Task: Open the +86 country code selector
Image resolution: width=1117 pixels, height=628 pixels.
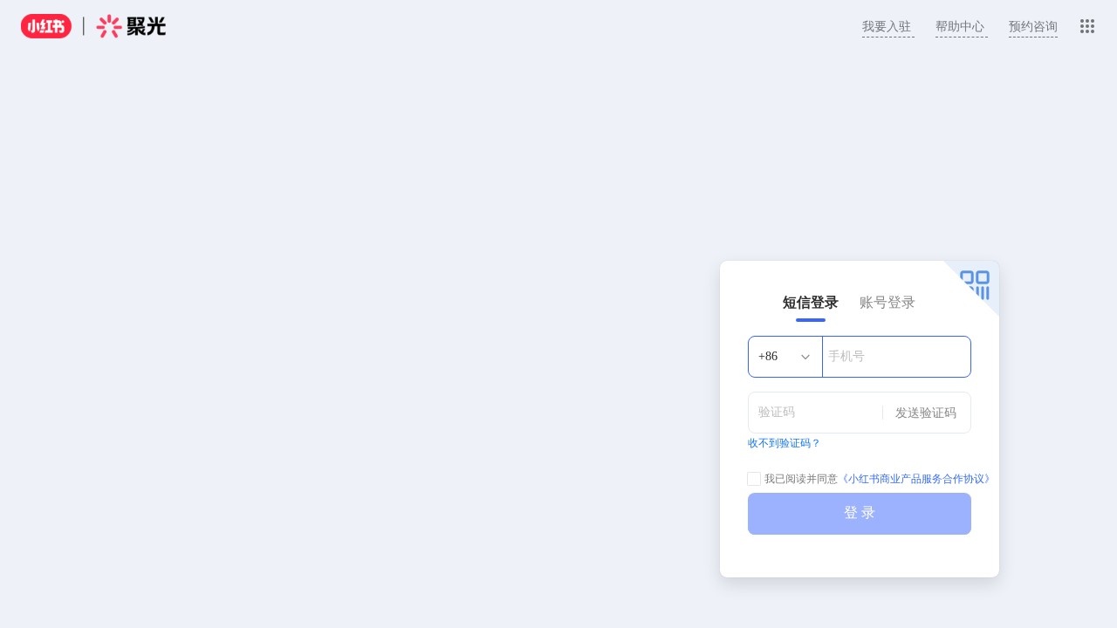Action: (x=785, y=357)
